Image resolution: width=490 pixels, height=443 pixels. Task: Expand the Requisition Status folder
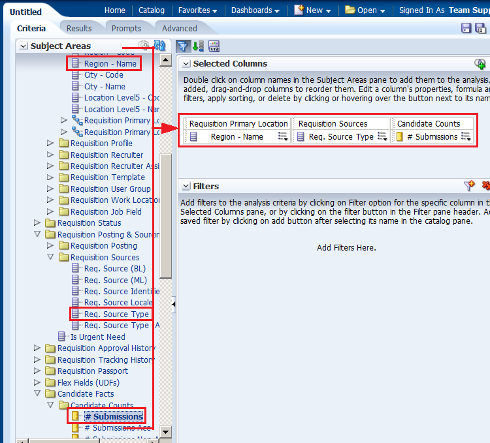click(x=37, y=222)
